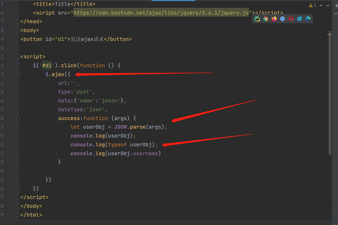The image size is (338, 225).
Task: Collapse the fold marker at </head> line
Action: point(18,21)
